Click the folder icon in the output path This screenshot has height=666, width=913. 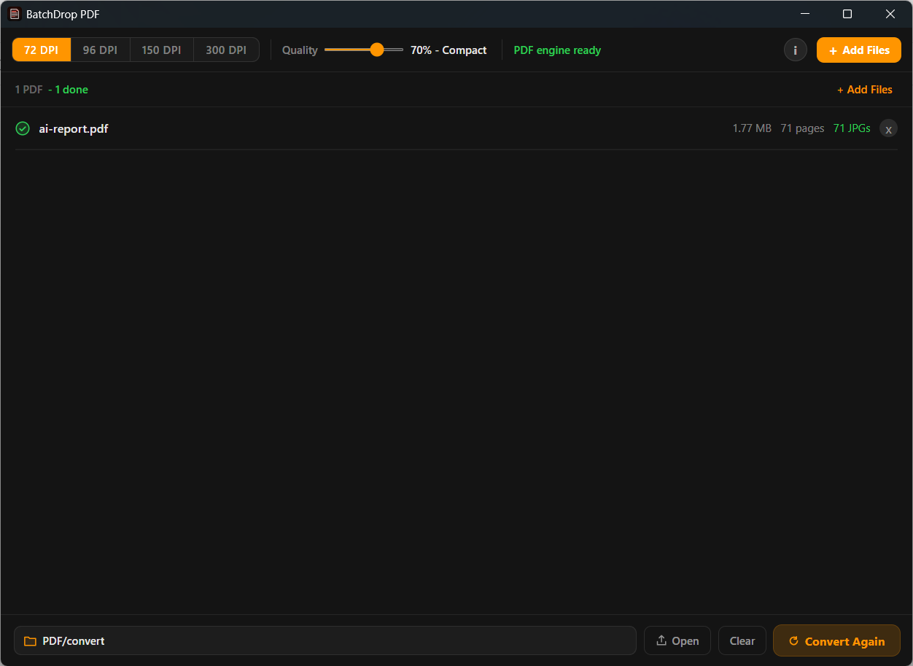(x=30, y=641)
